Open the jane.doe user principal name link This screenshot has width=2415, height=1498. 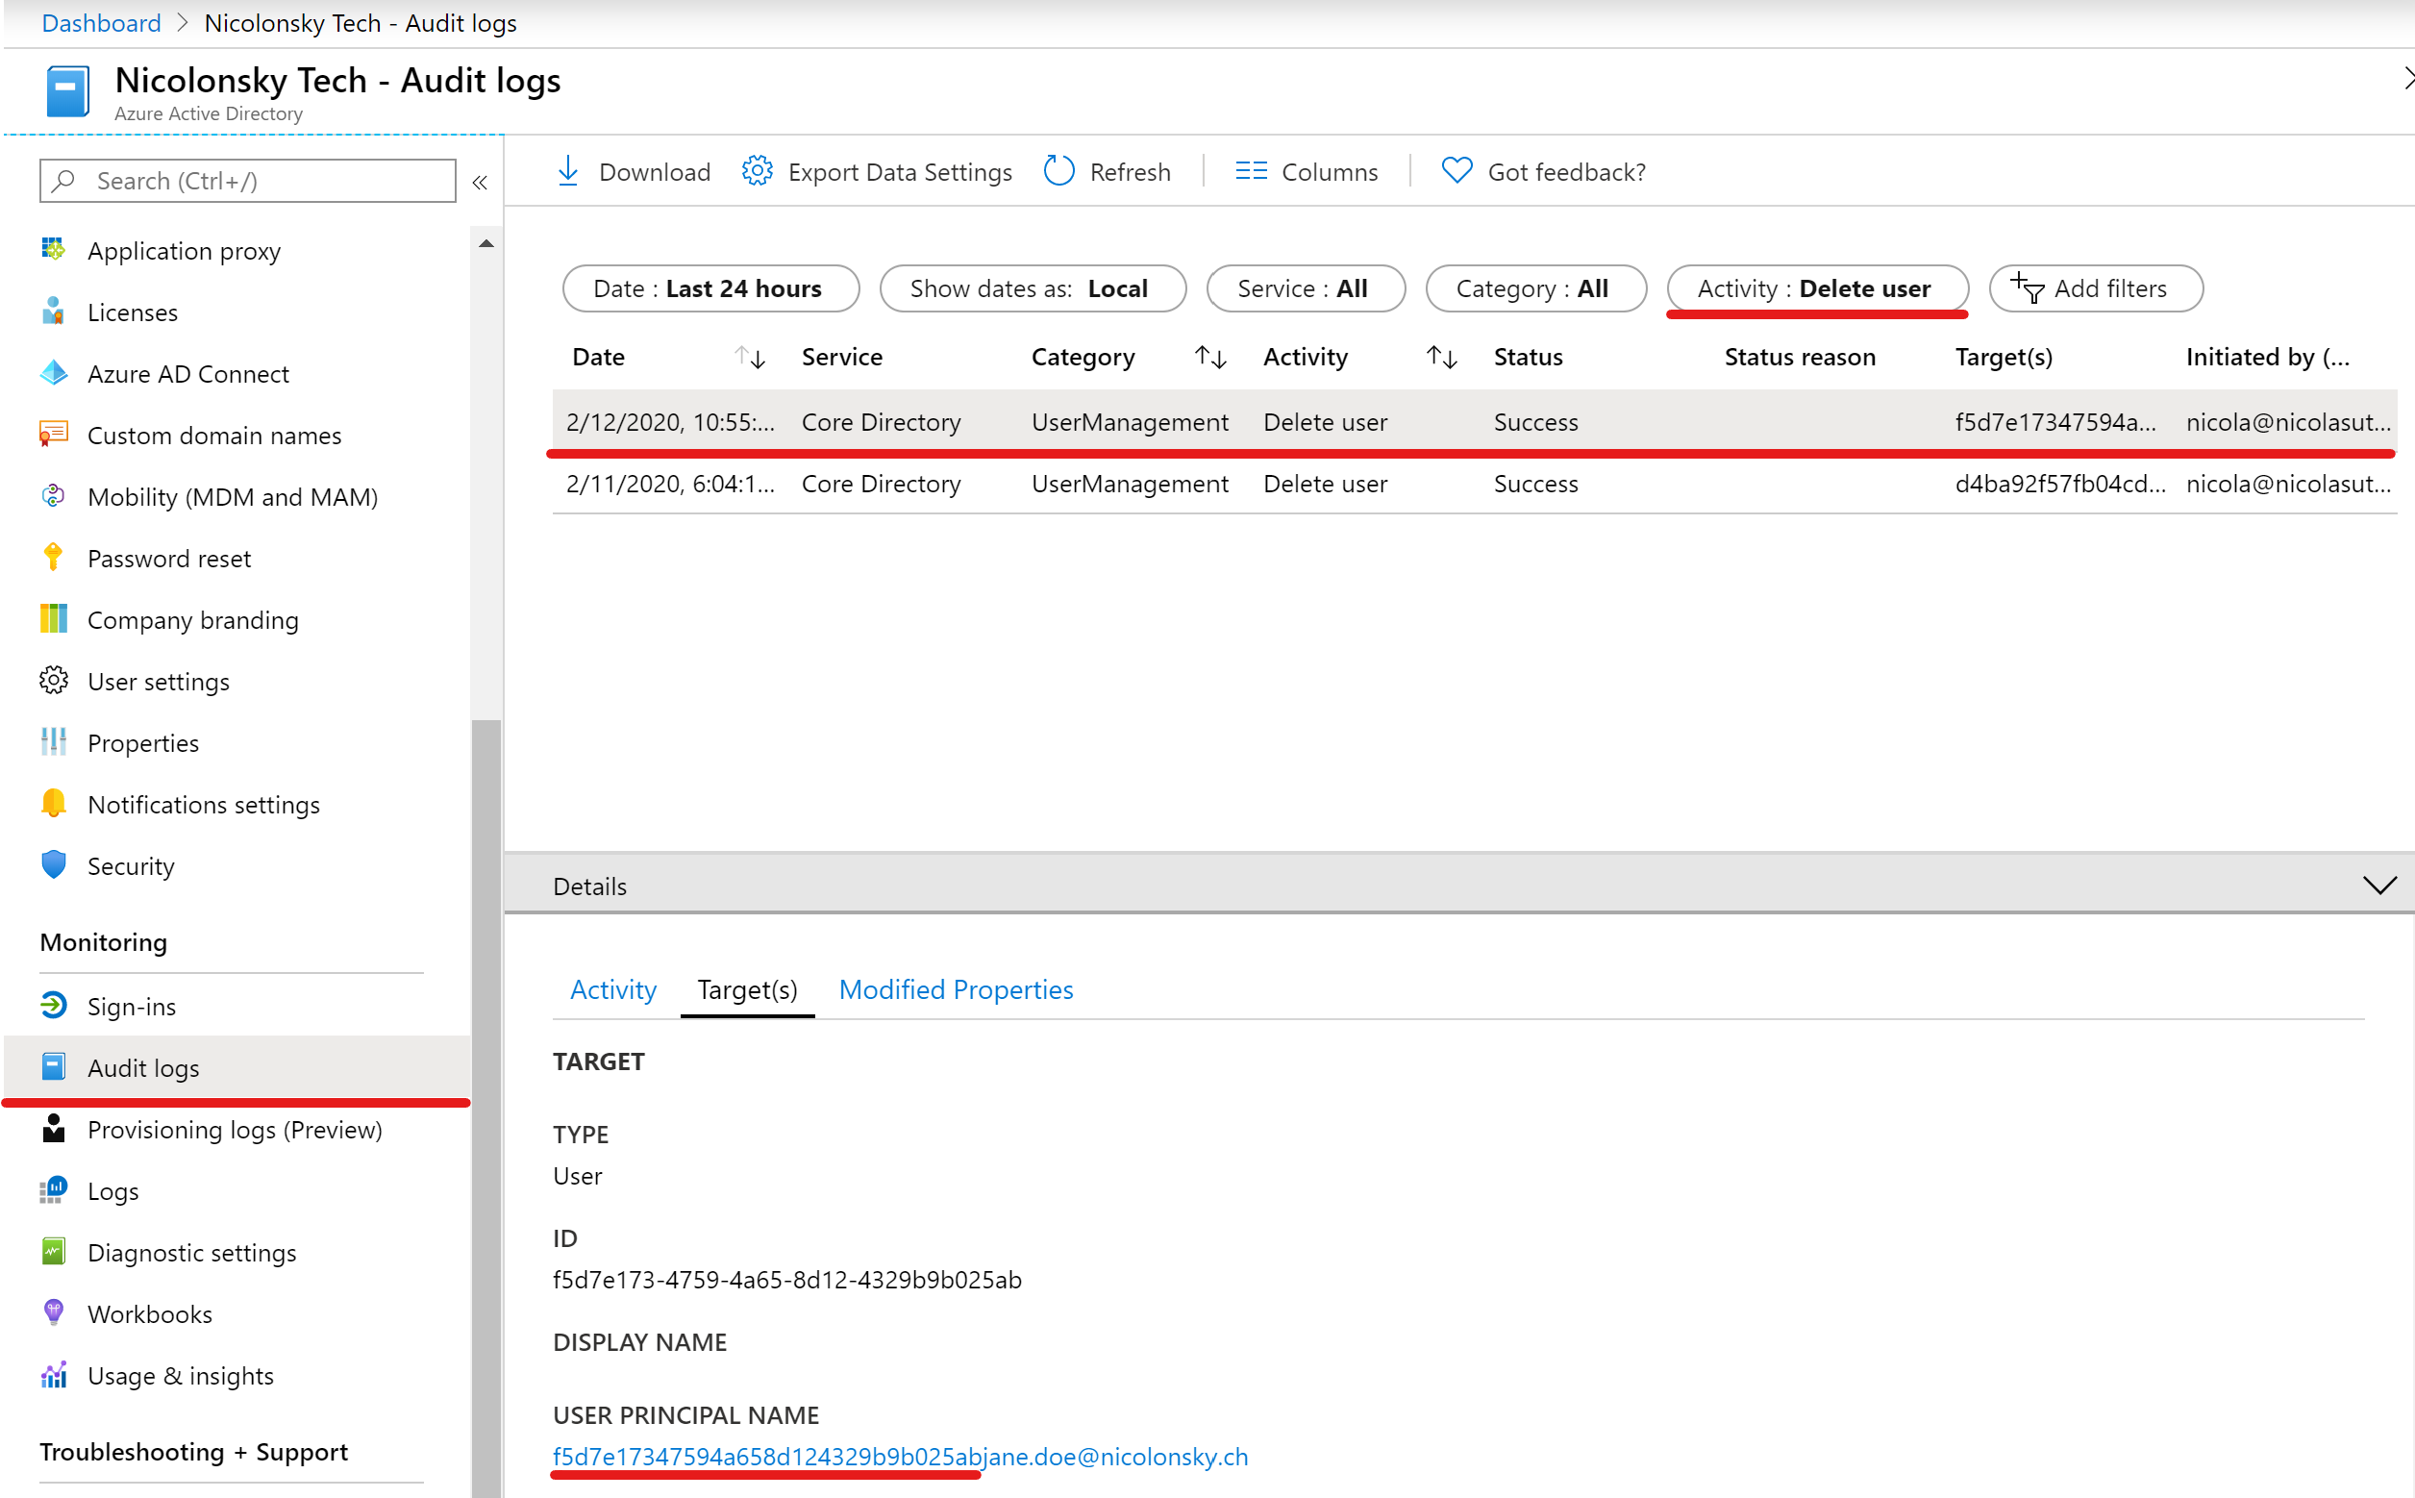[900, 1456]
